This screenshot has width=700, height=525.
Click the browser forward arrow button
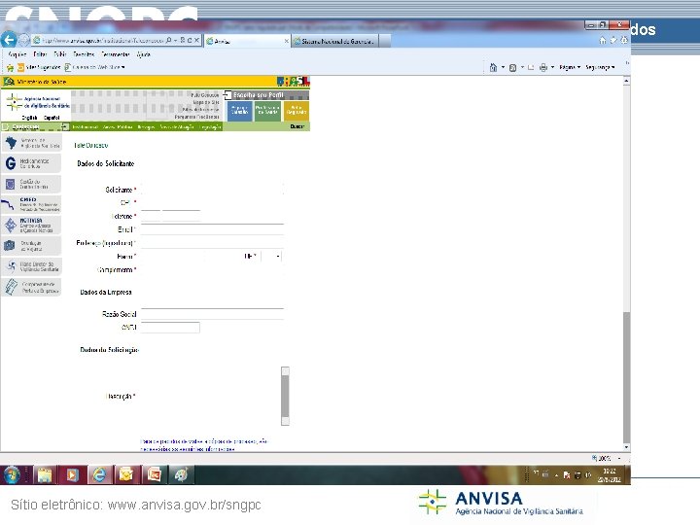click(24, 40)
